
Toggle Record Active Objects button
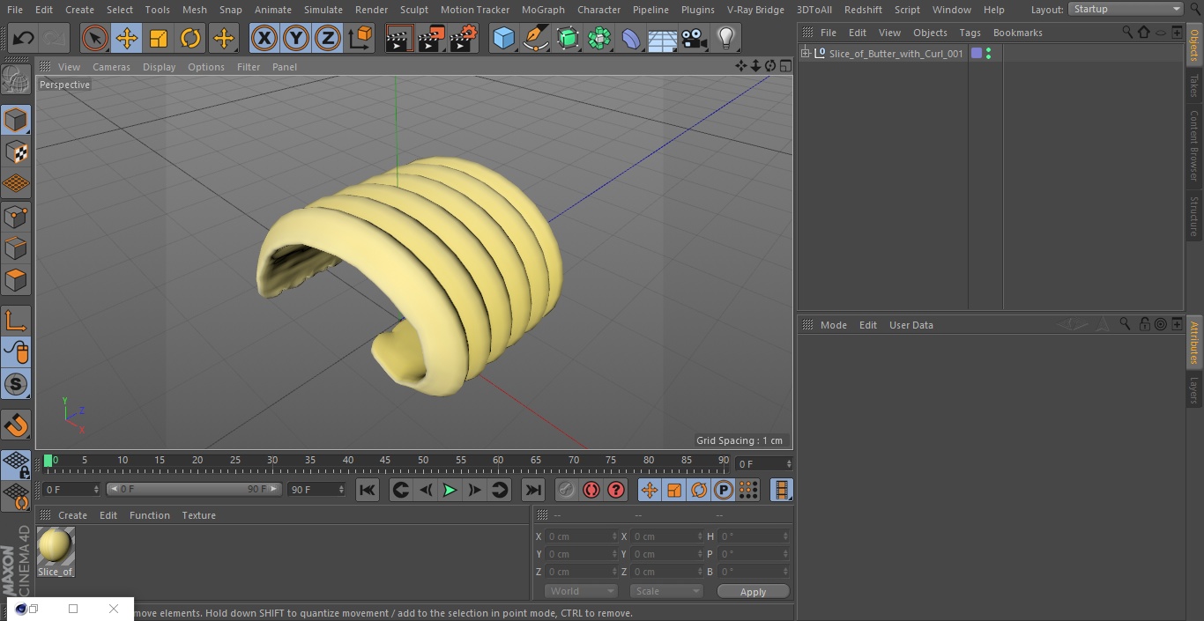point(567,490)
